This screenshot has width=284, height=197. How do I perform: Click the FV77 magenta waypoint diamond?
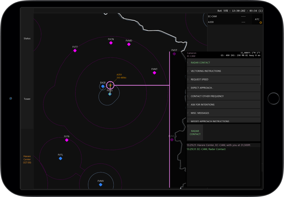click(x=75, y=51)
